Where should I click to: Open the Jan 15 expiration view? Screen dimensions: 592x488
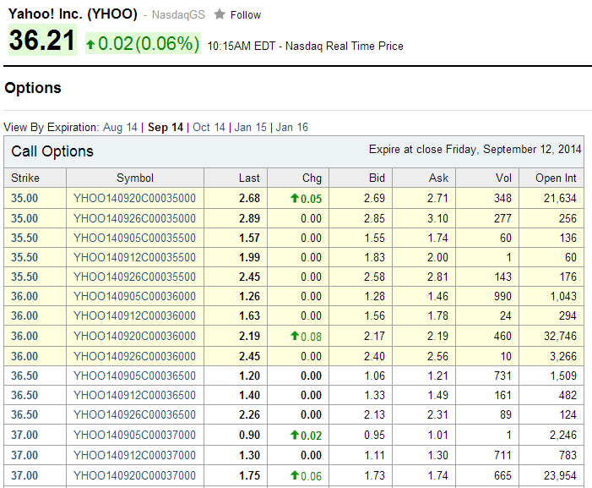click(x=250, y=127)
